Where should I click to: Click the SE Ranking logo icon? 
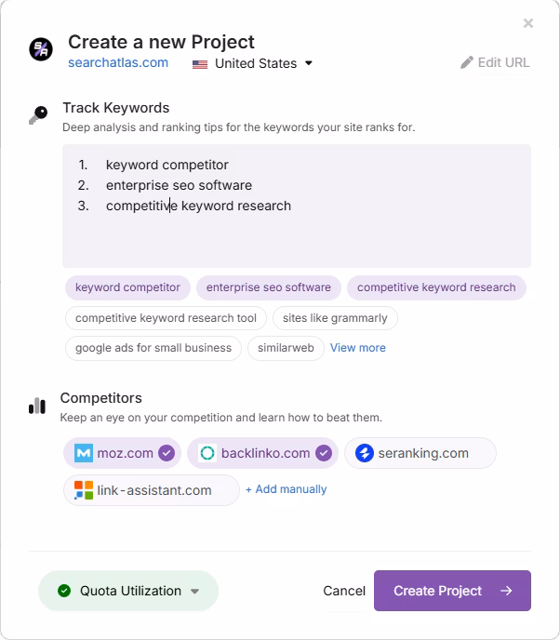(364, 453)
